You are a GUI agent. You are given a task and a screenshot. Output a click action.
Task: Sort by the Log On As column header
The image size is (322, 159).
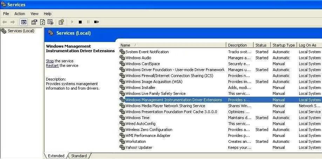click(x=309, y=45)
